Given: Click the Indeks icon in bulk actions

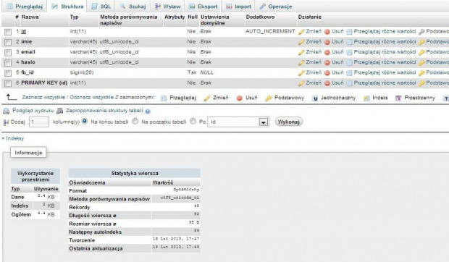Looking at the screenshot, I should [366, 98].
